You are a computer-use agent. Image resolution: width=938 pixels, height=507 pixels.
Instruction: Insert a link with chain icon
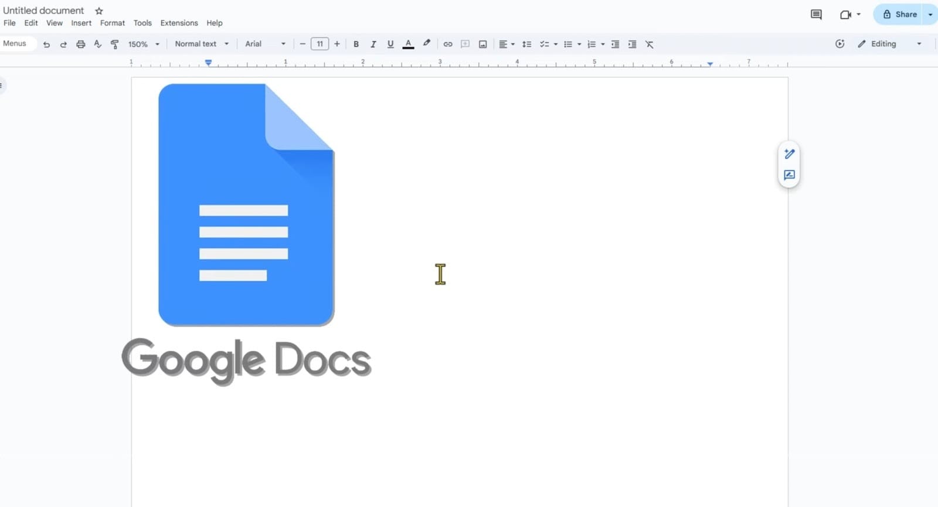pos(448,44)
